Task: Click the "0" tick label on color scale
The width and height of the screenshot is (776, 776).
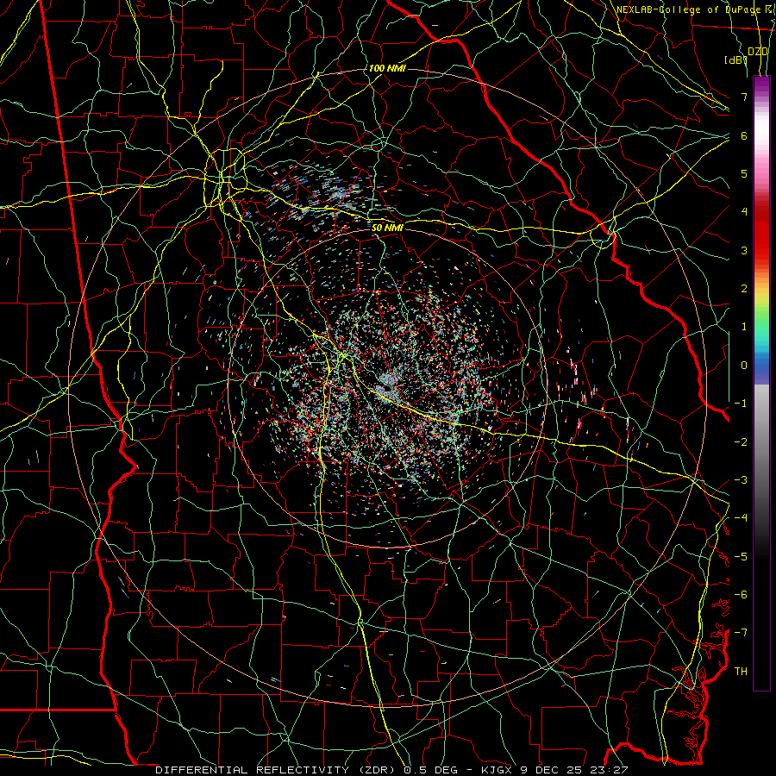Action: [x=744, y=366]
